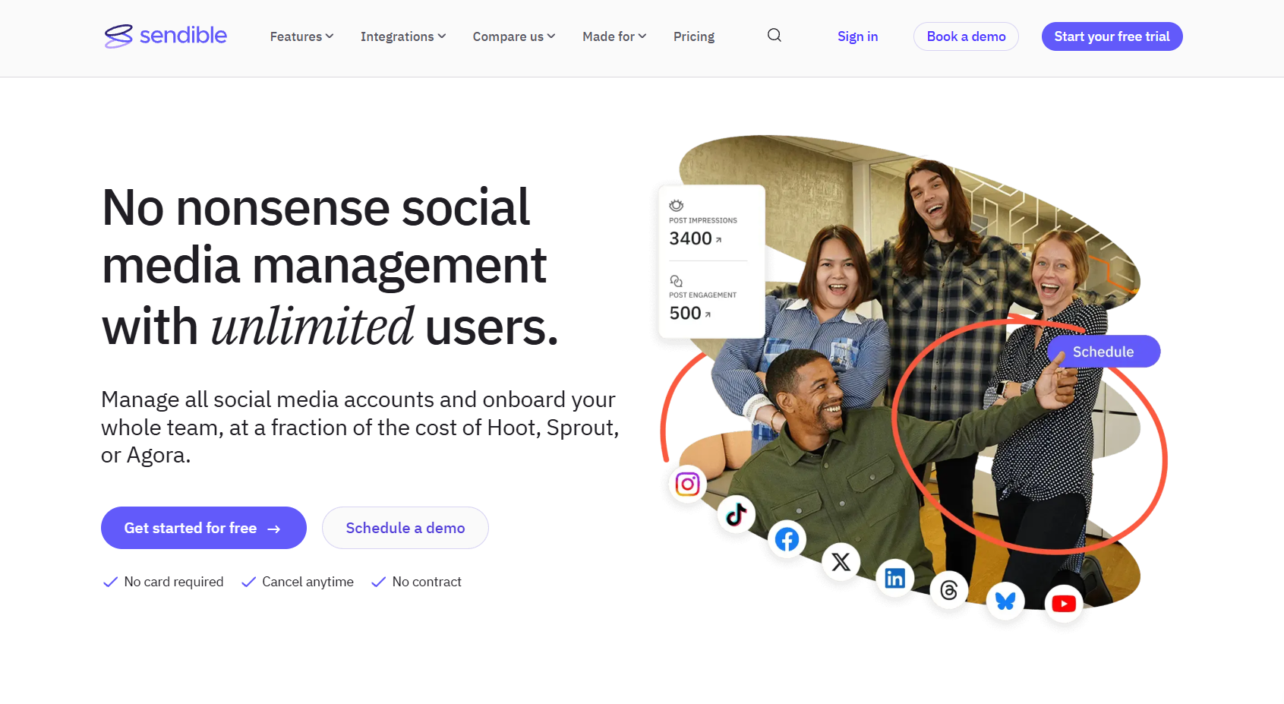This screenshot has height=704, width=1284.
Task: Click the X (Twitter) icon
Action: click(x=841, y=562)
